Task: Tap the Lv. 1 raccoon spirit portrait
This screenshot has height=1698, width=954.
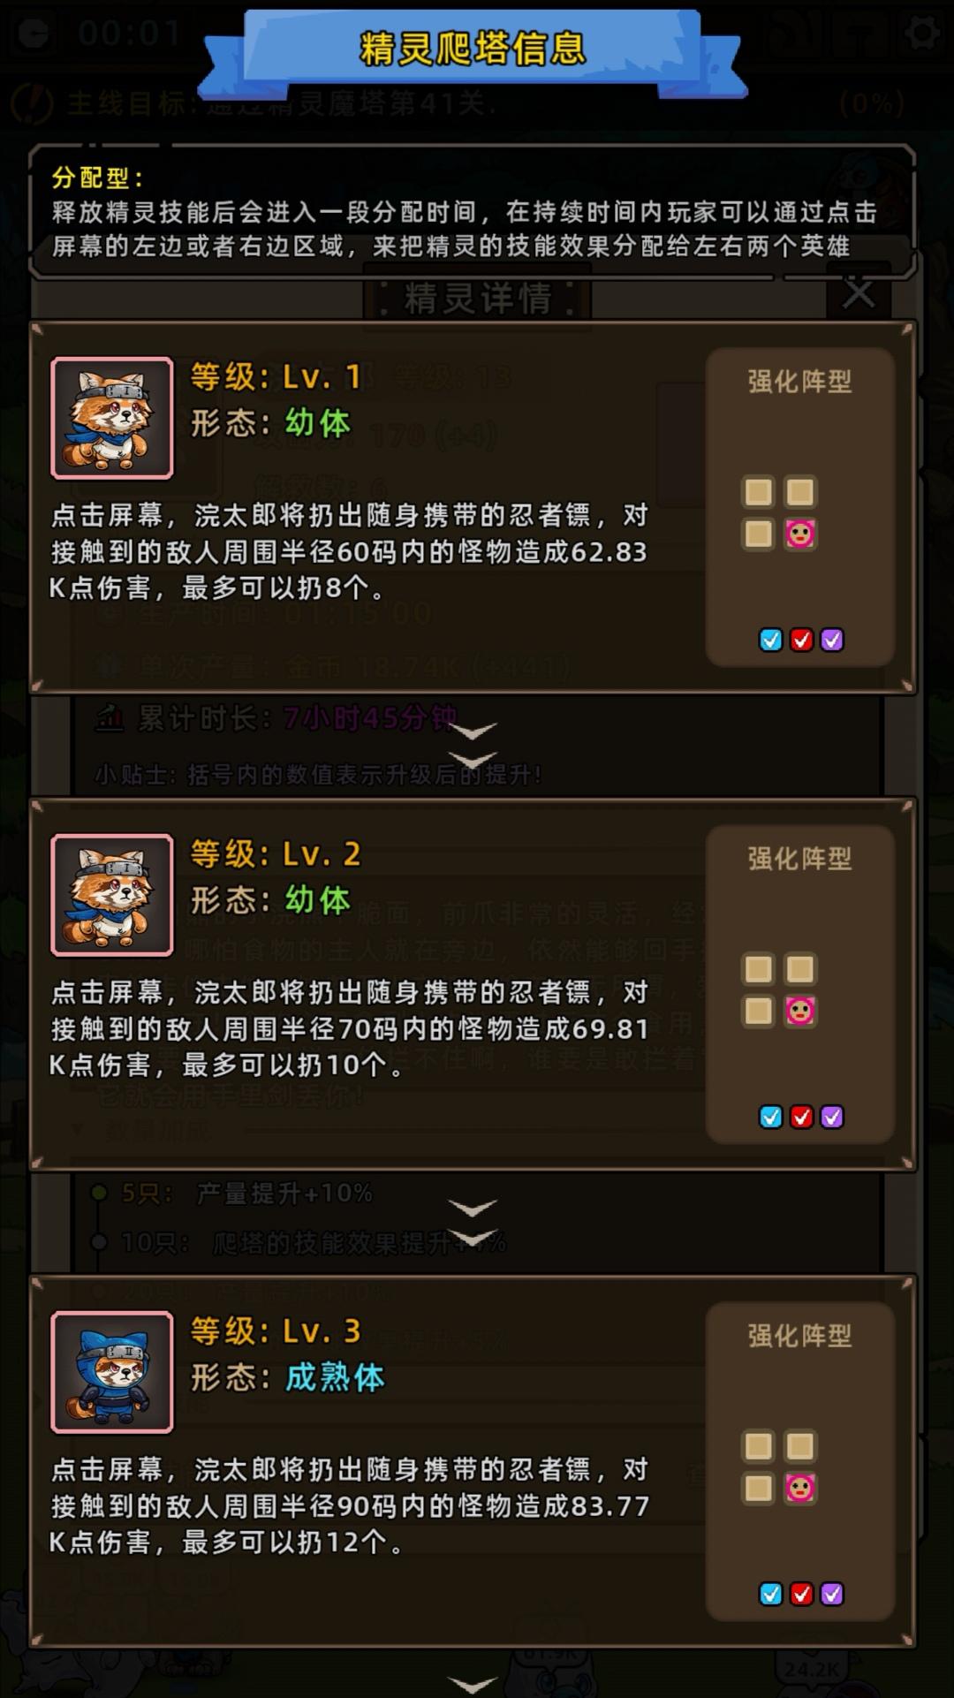Action: coord(112,418)
